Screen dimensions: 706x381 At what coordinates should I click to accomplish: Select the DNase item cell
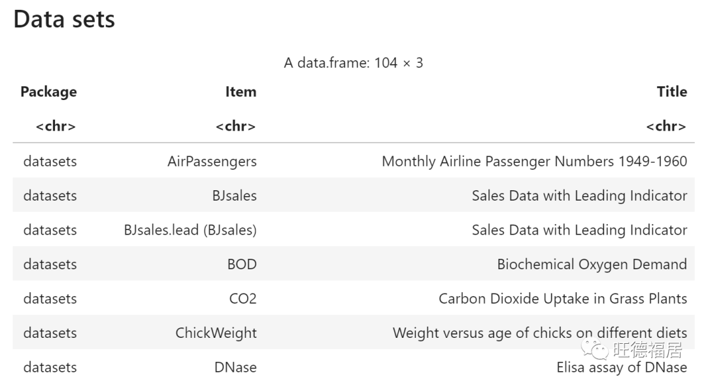235,367
